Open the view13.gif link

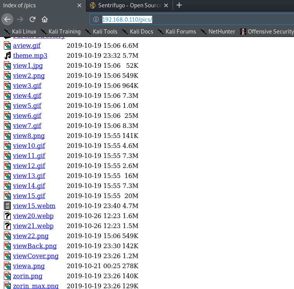click(x=29, y=176)
